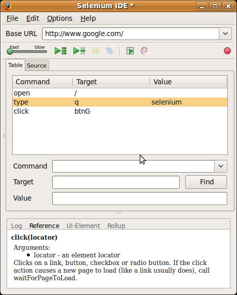The width and height of the screenshot is (237, 295).
Task: Click the pause/resume playback icon
Action: tap(96, 51)
